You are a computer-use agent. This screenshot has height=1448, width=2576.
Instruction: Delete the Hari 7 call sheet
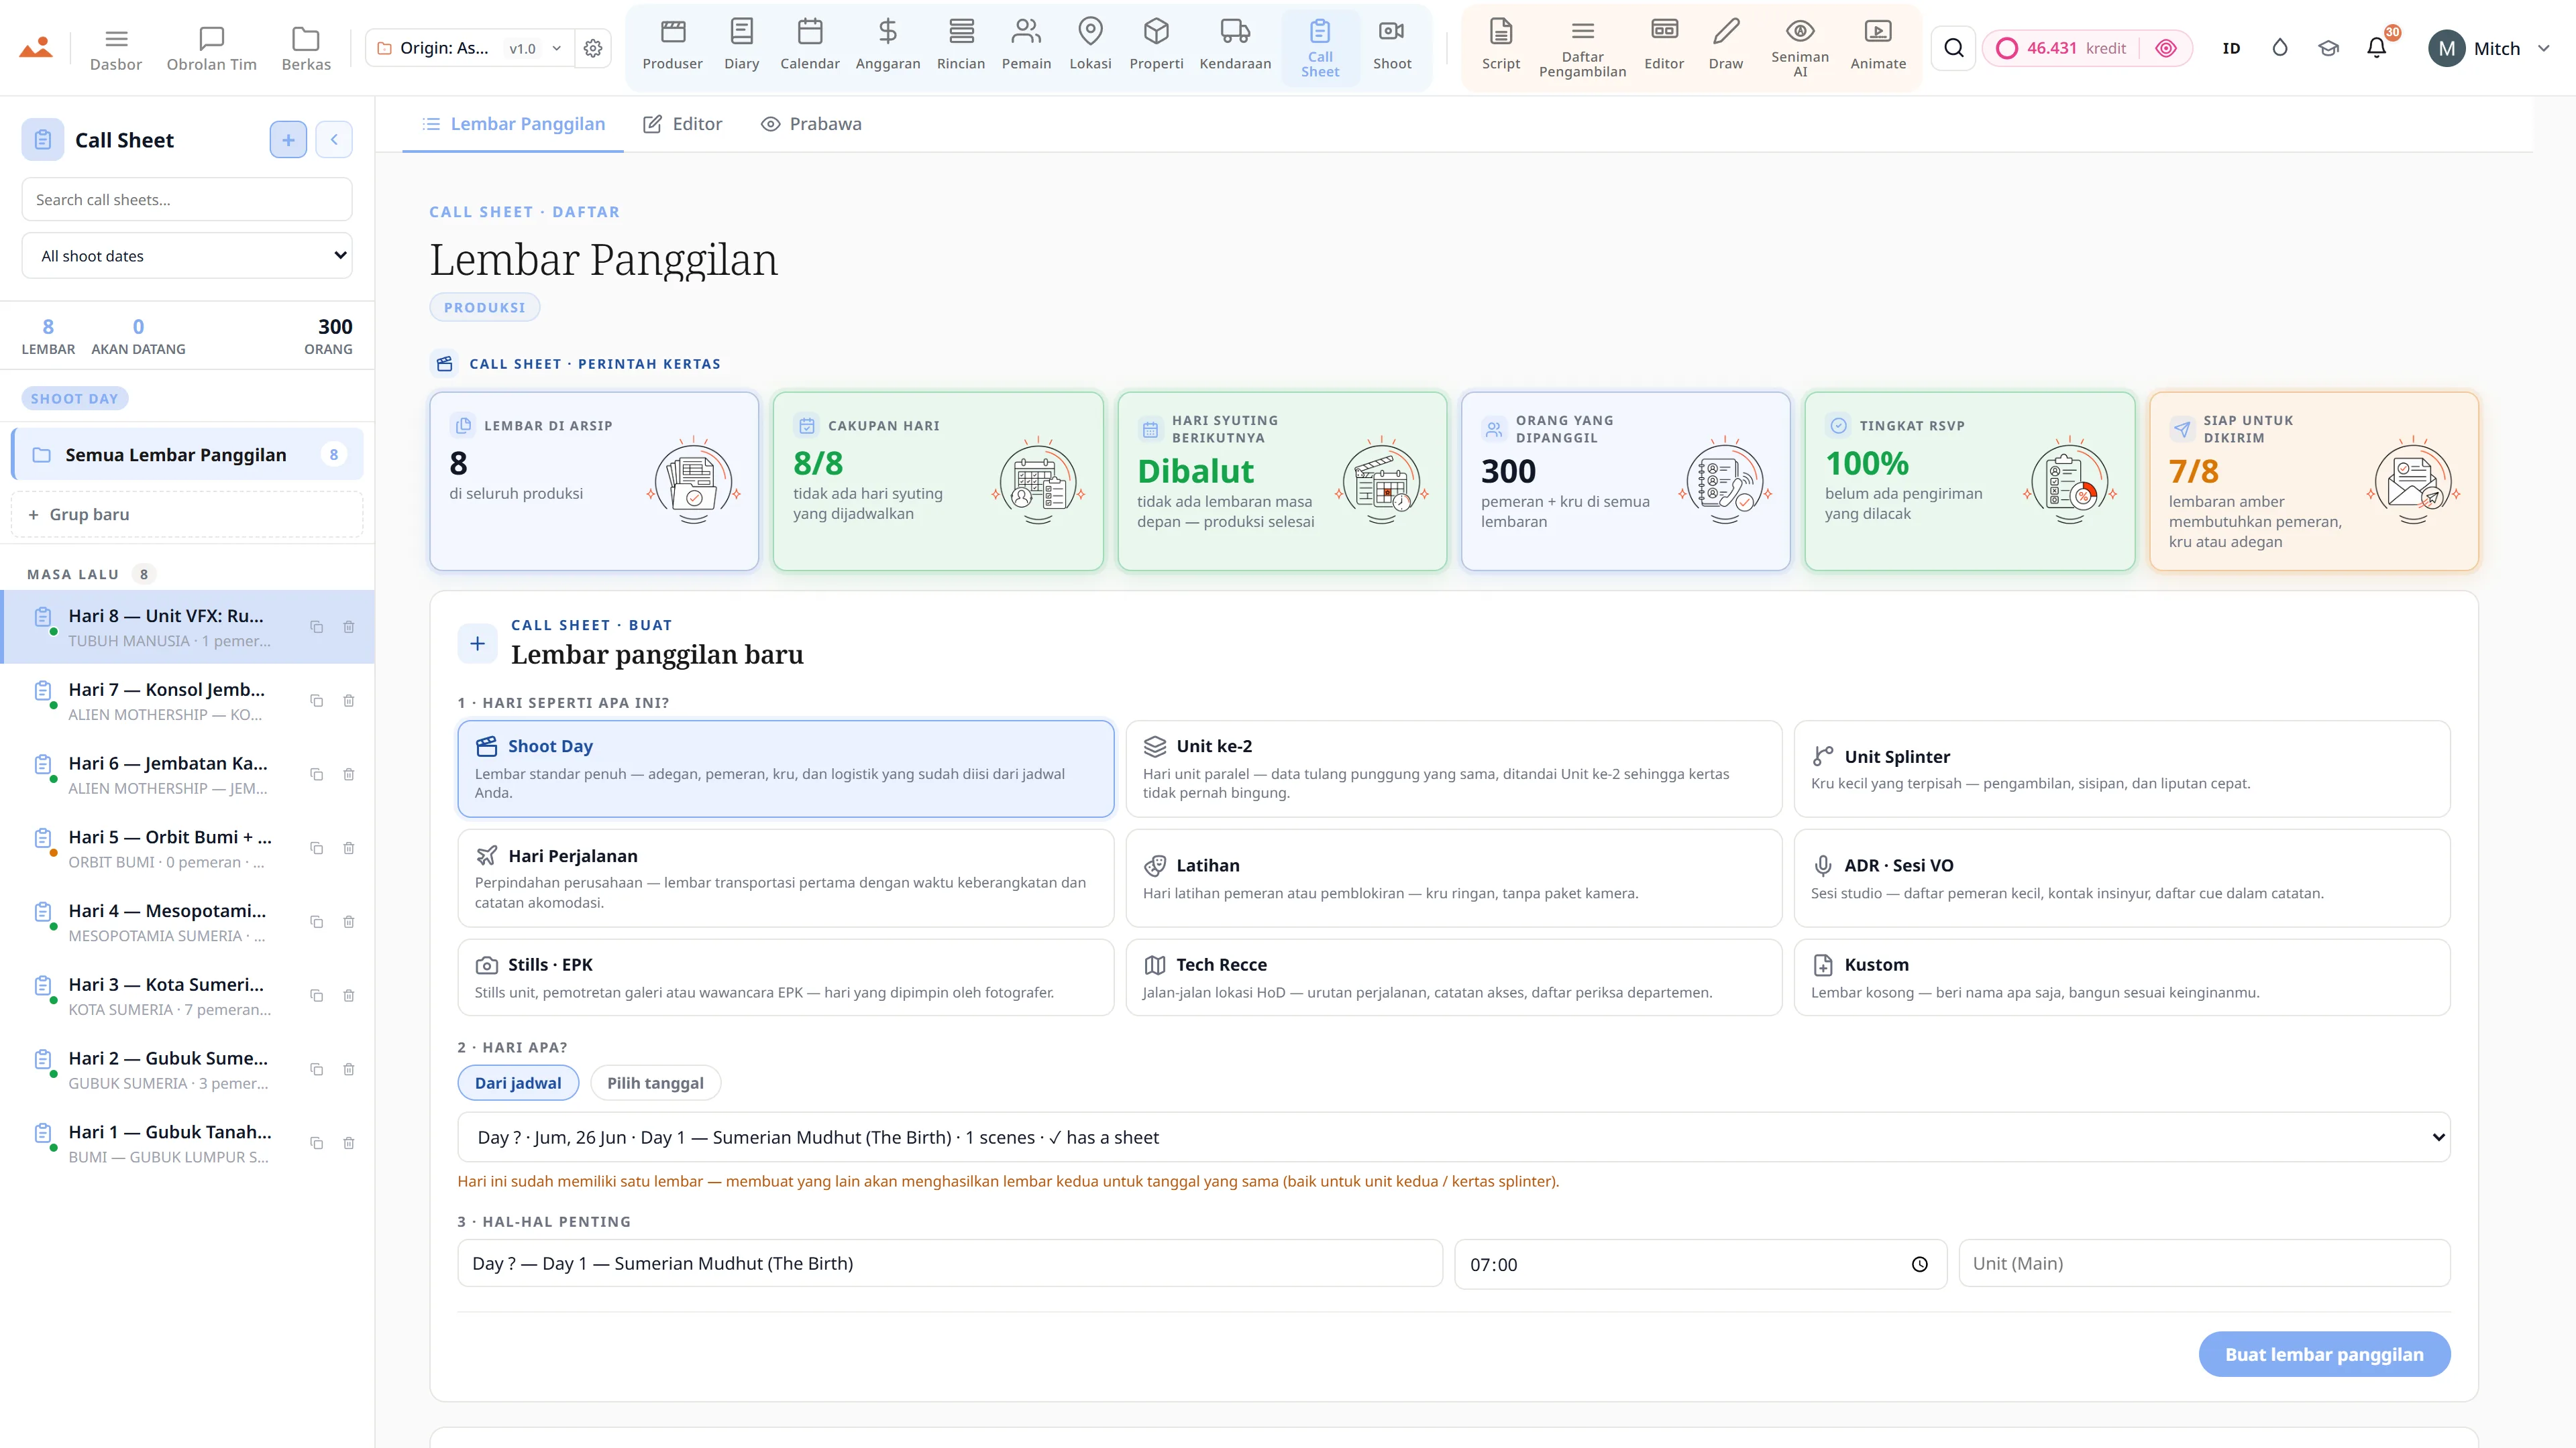(x=349, y=701)
